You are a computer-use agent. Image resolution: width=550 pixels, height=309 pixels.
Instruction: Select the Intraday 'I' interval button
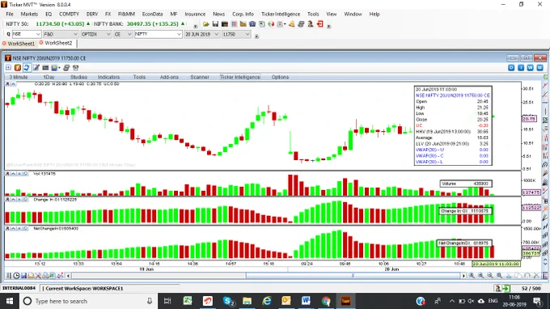pos(521,68)
